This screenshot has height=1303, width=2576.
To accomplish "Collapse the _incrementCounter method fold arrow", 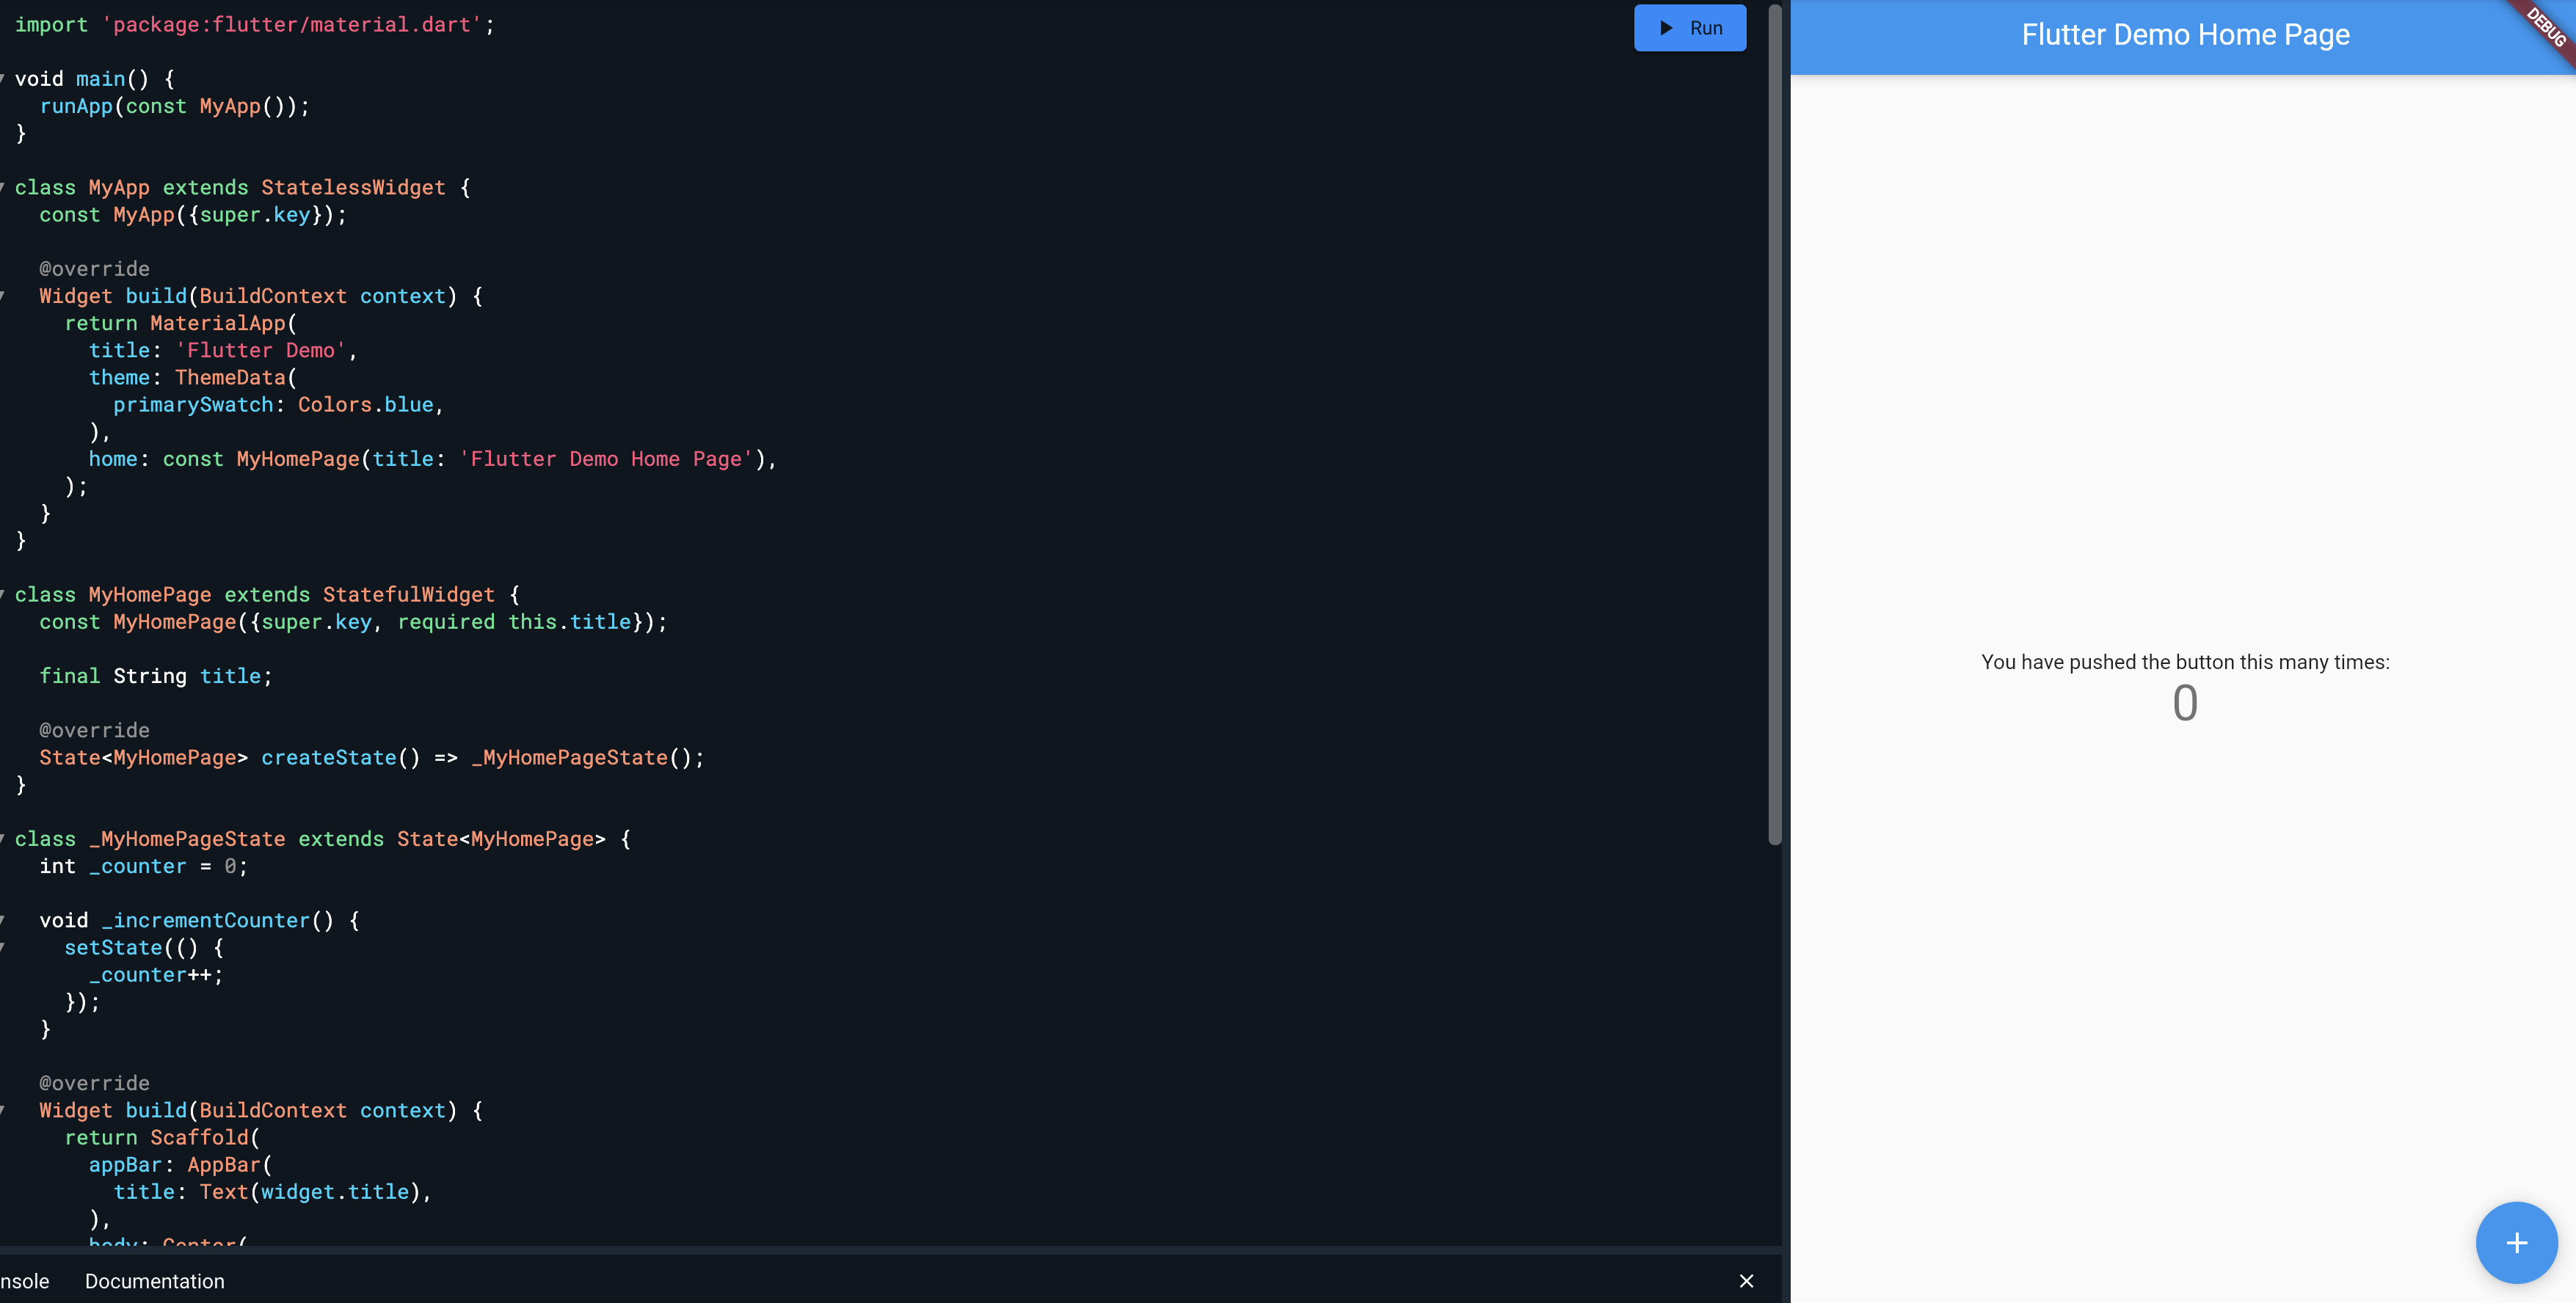I will (3, 920).
